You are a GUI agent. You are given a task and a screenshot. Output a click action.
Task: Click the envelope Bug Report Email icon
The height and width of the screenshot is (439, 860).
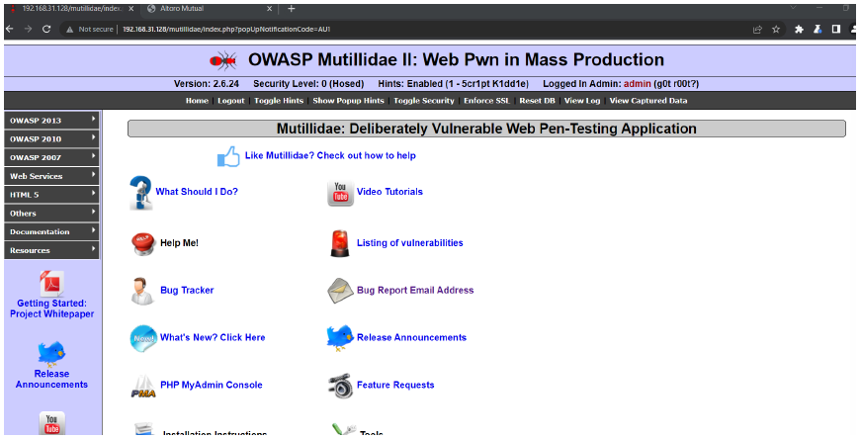pyautogui.click(x=341, y=291)
